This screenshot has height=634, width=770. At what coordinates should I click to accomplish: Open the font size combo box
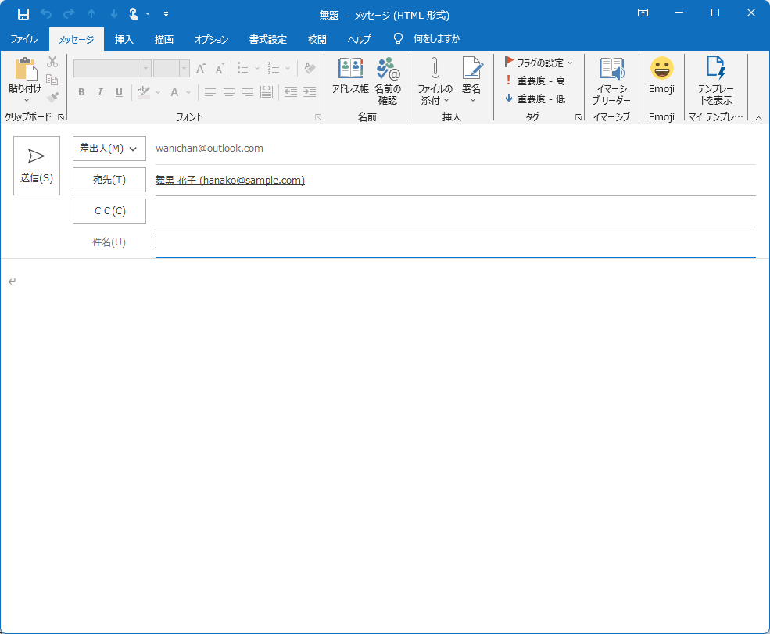coord(171,68)
